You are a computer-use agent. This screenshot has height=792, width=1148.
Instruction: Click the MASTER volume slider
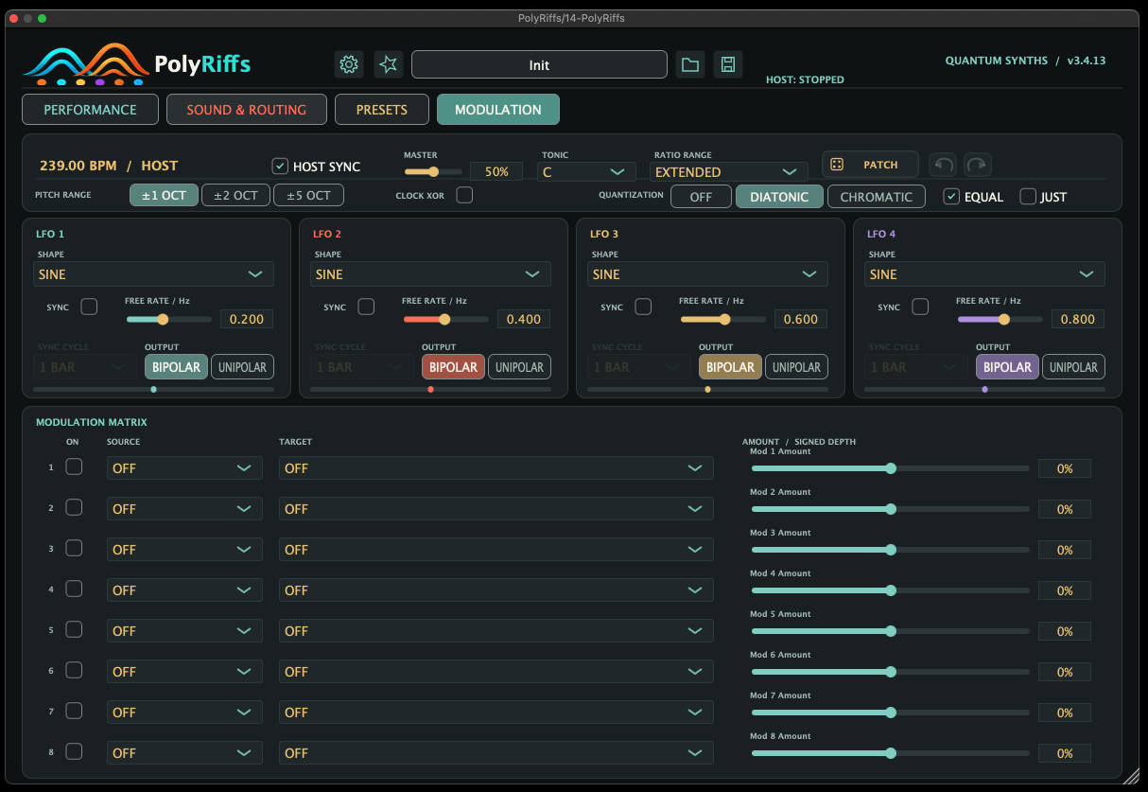433,171
